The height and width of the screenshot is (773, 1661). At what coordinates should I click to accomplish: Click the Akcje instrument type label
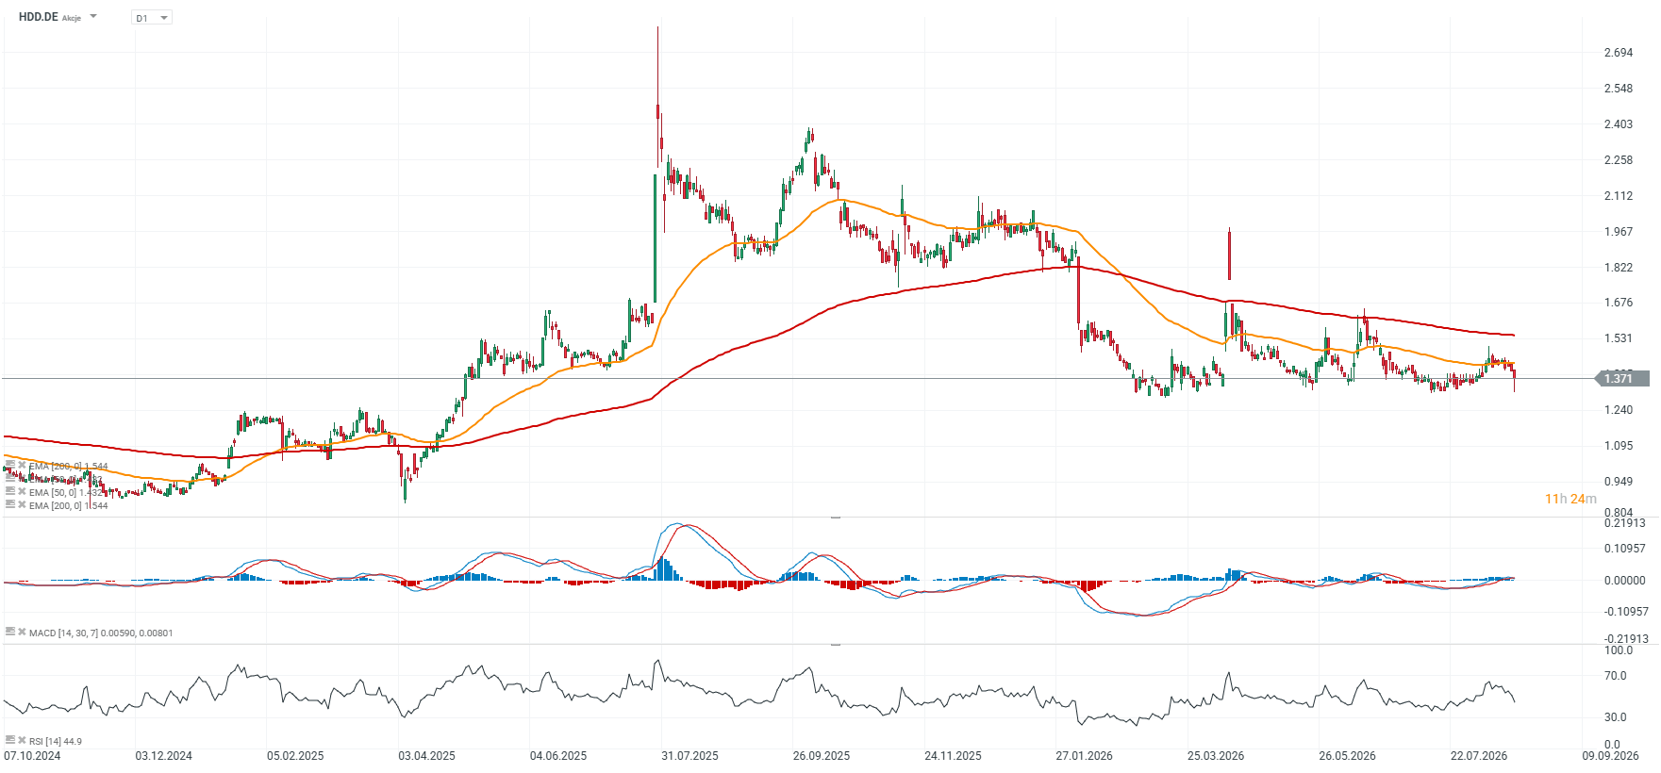pos(72,18)
